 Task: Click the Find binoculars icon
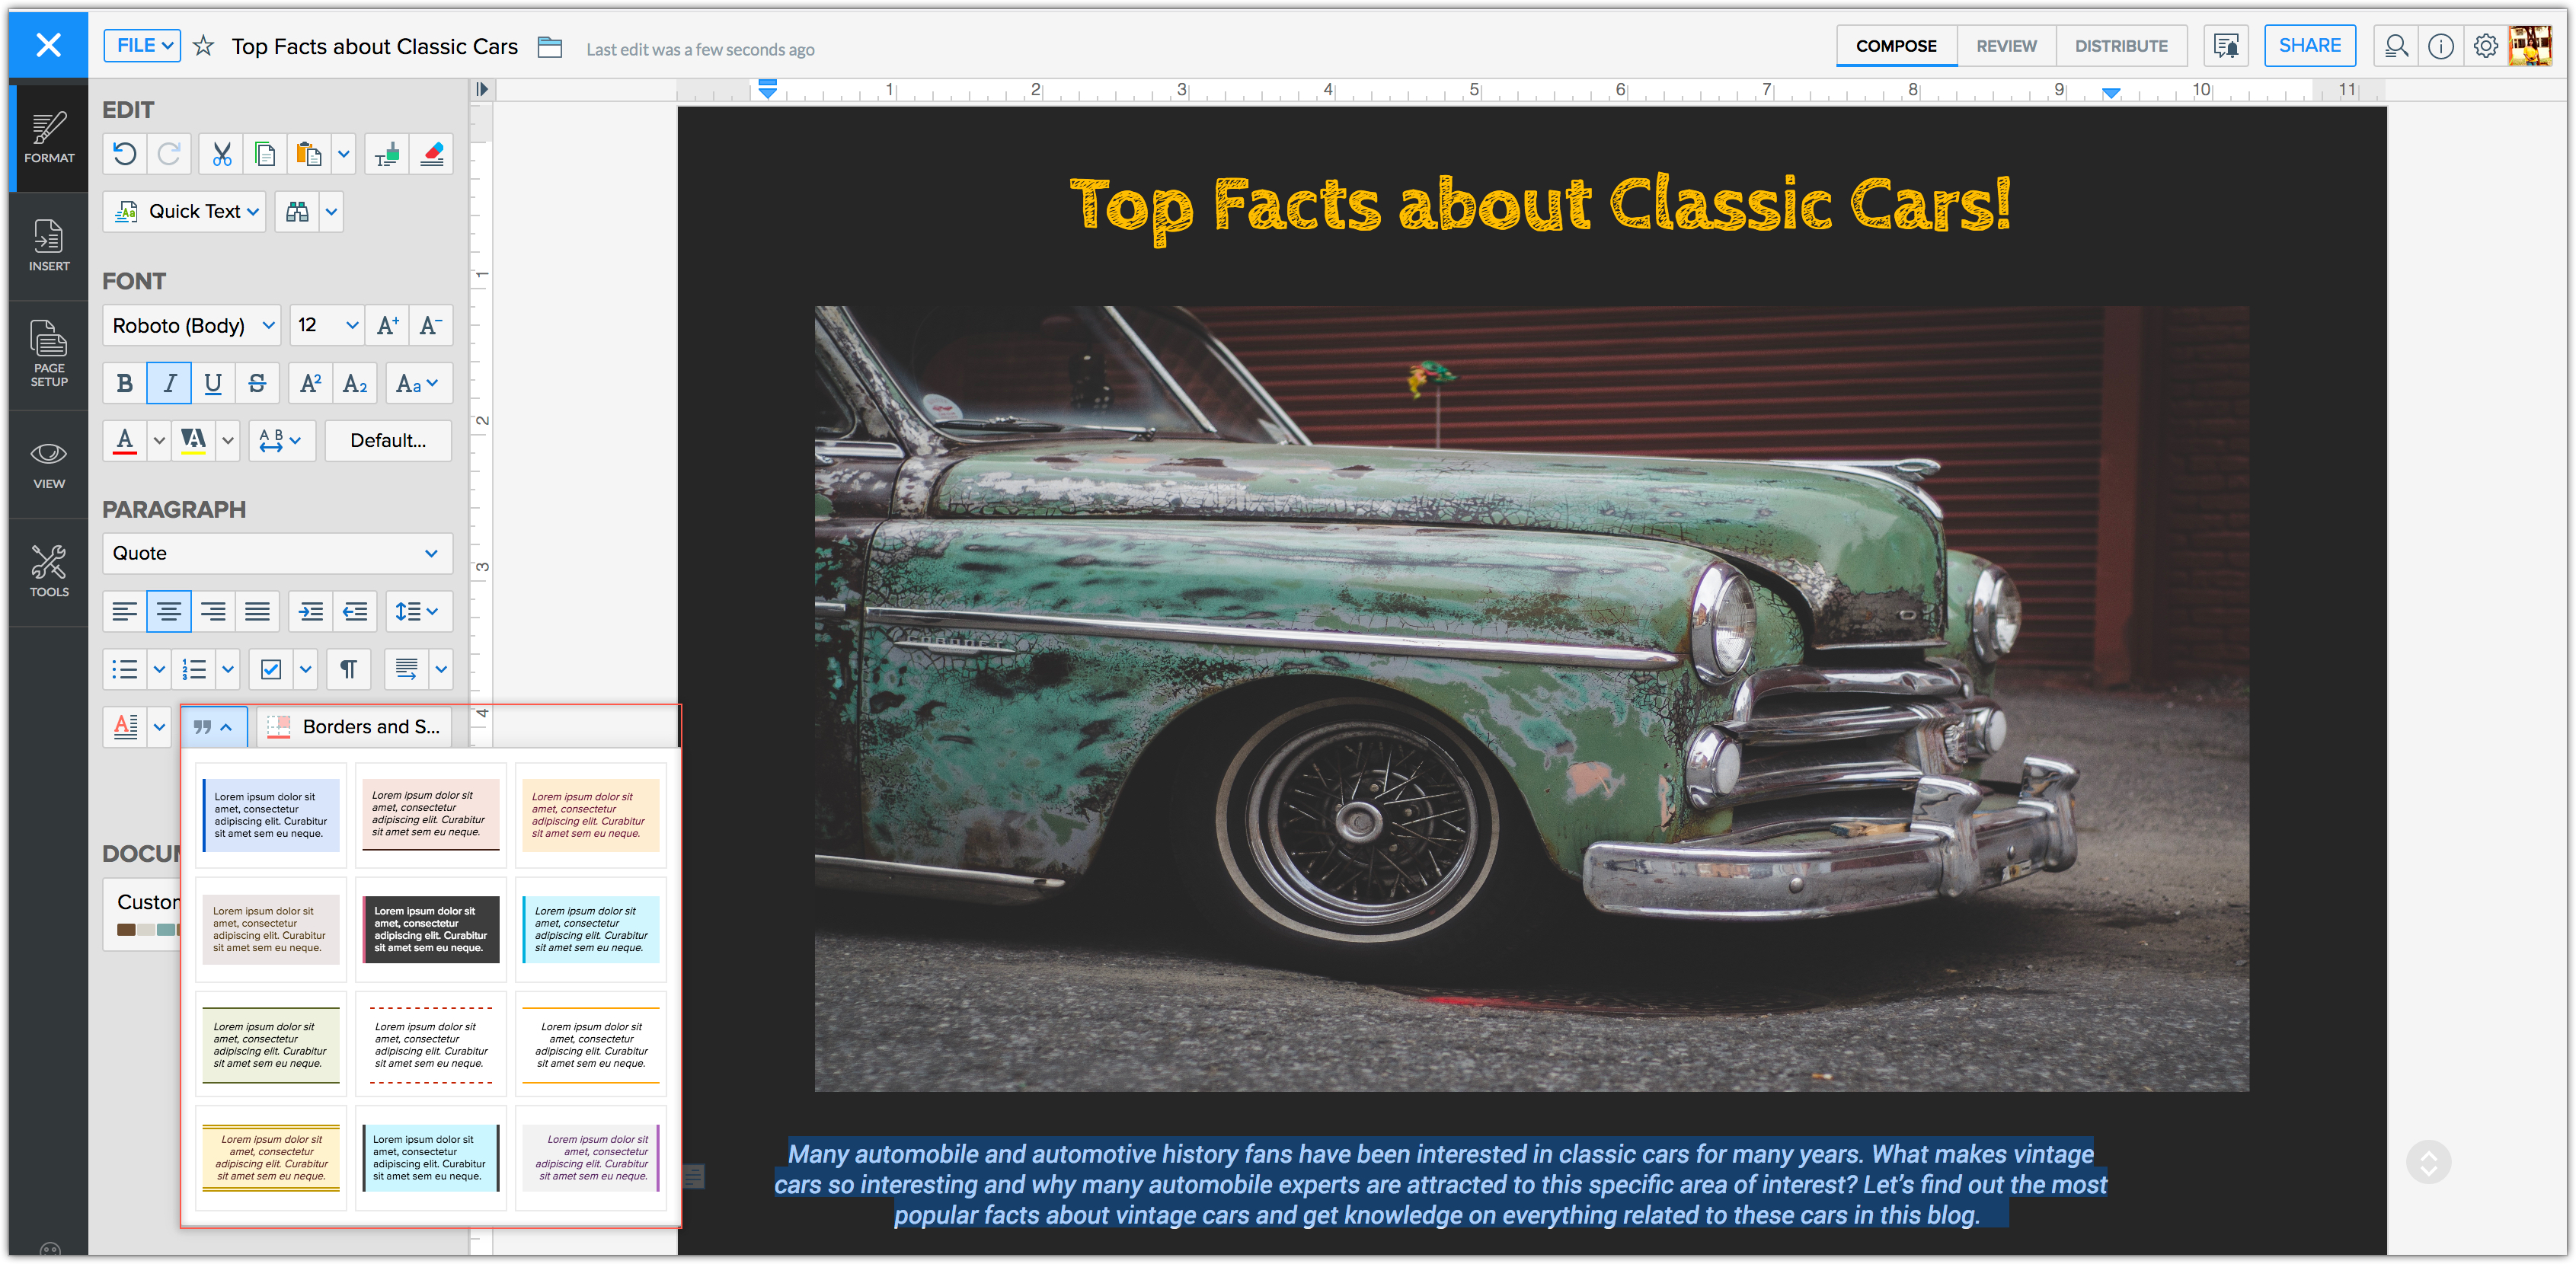coord(298,212)
